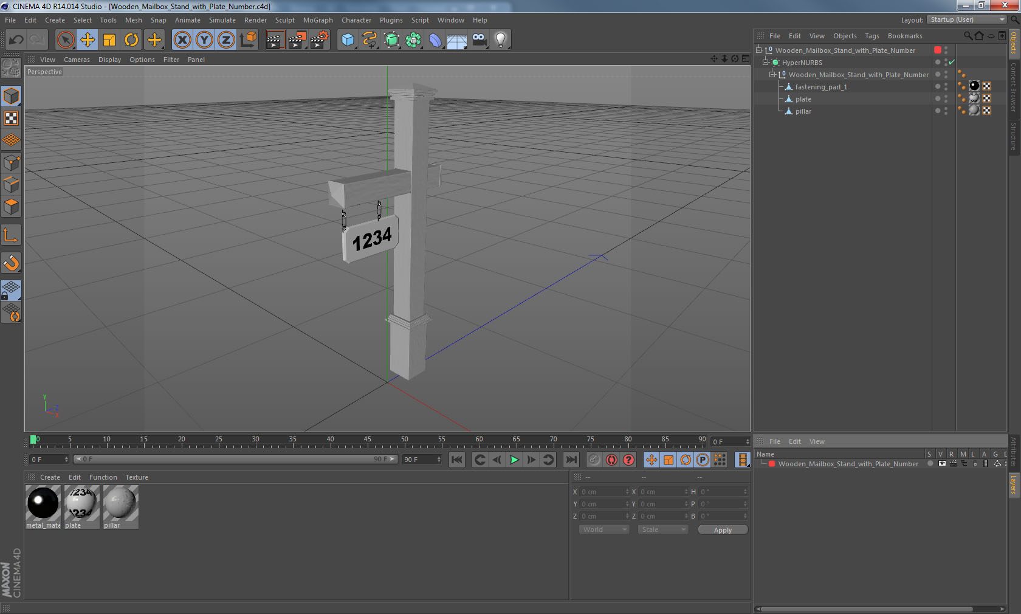The width and height of the screenshot is (1021, 614).
Task: Collapse nested Wooden_Mailbox_Stand_with_Plate_Number group
Action: [772, 75]
